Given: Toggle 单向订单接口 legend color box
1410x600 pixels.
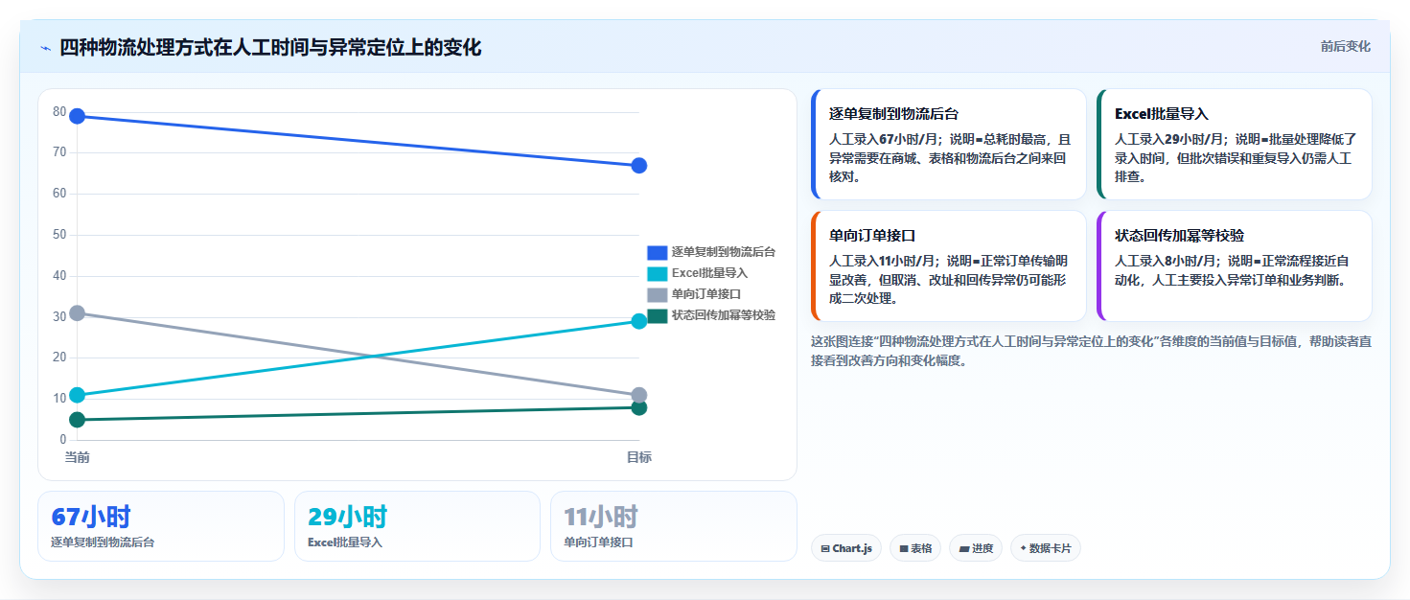Looking at the screenshot, I should [x=657, y=294].
